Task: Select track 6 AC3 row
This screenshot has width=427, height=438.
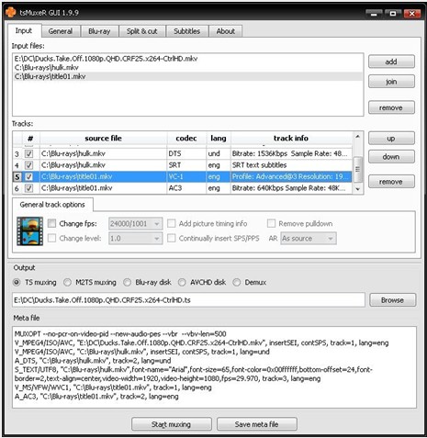Action: (182, 188)
